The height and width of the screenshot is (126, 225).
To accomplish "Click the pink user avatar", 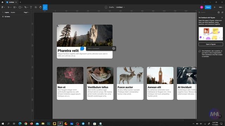I will click(201, 7).
